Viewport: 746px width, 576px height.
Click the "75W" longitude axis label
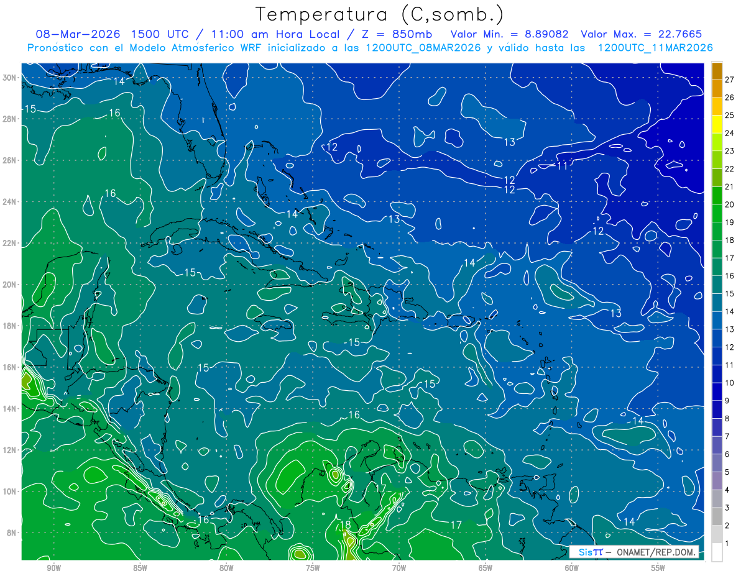pyautogui.click(x=313, y=568)
